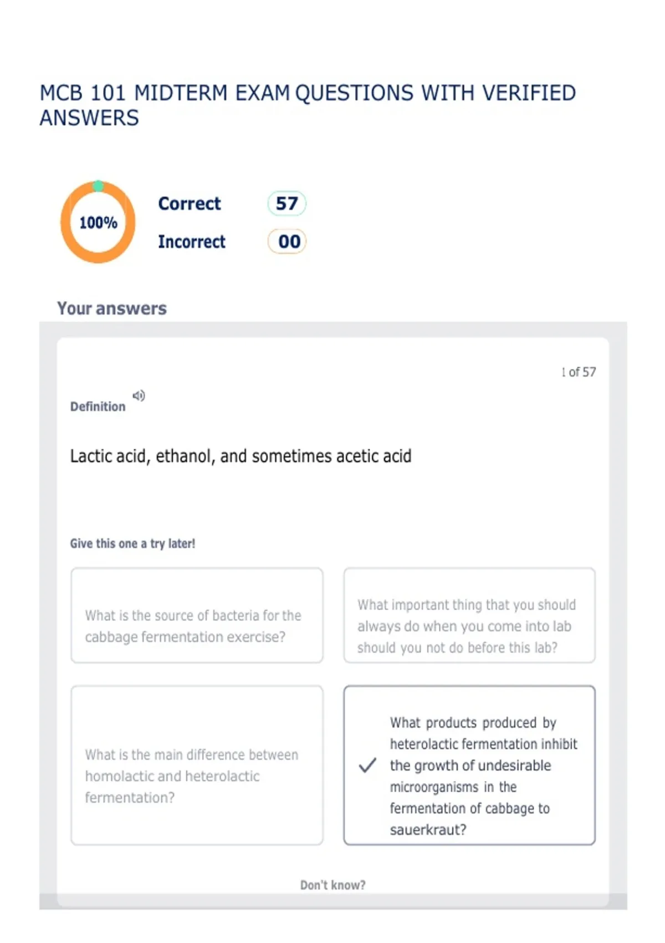The width and height of the screenshot is (665, 943).
Task: Click Give this one a try later! message
Action: (x=132, y=544)
